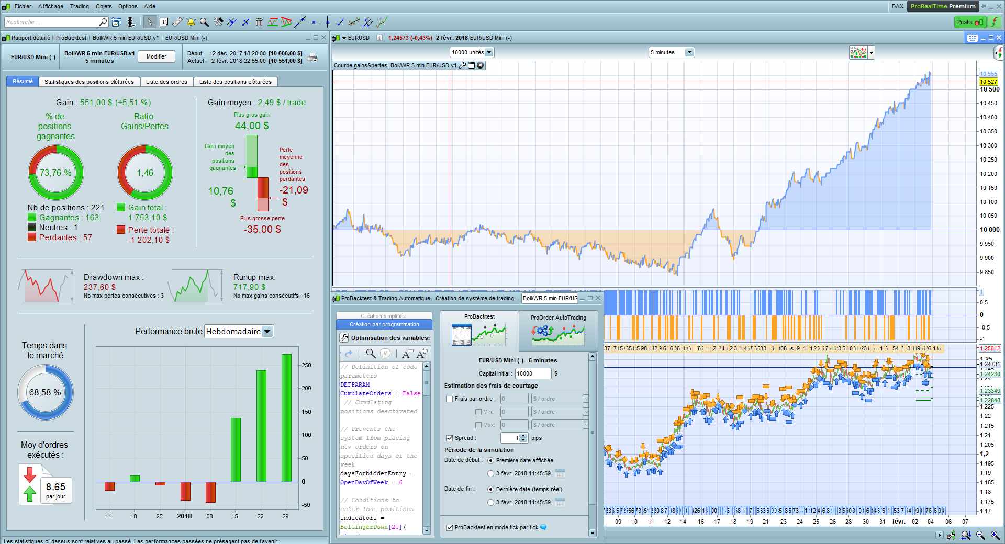Open the EURUSD instrument dropdown arrow
This screenshot has height=544, width=1005.
(x=344, y=38)
